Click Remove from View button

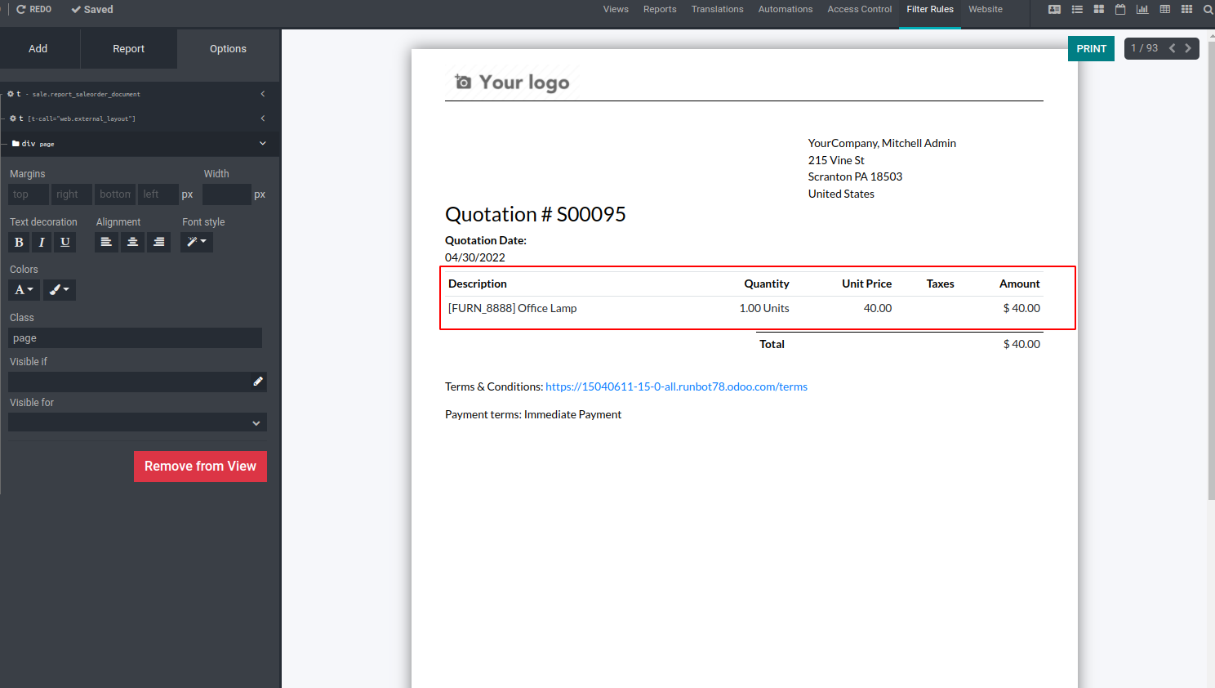coord(200,467)
